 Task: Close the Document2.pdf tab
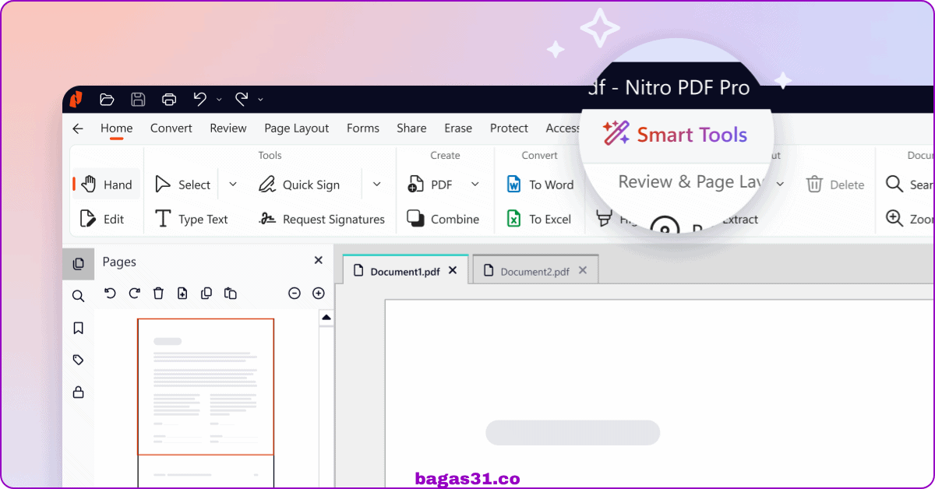pos(583,270)
